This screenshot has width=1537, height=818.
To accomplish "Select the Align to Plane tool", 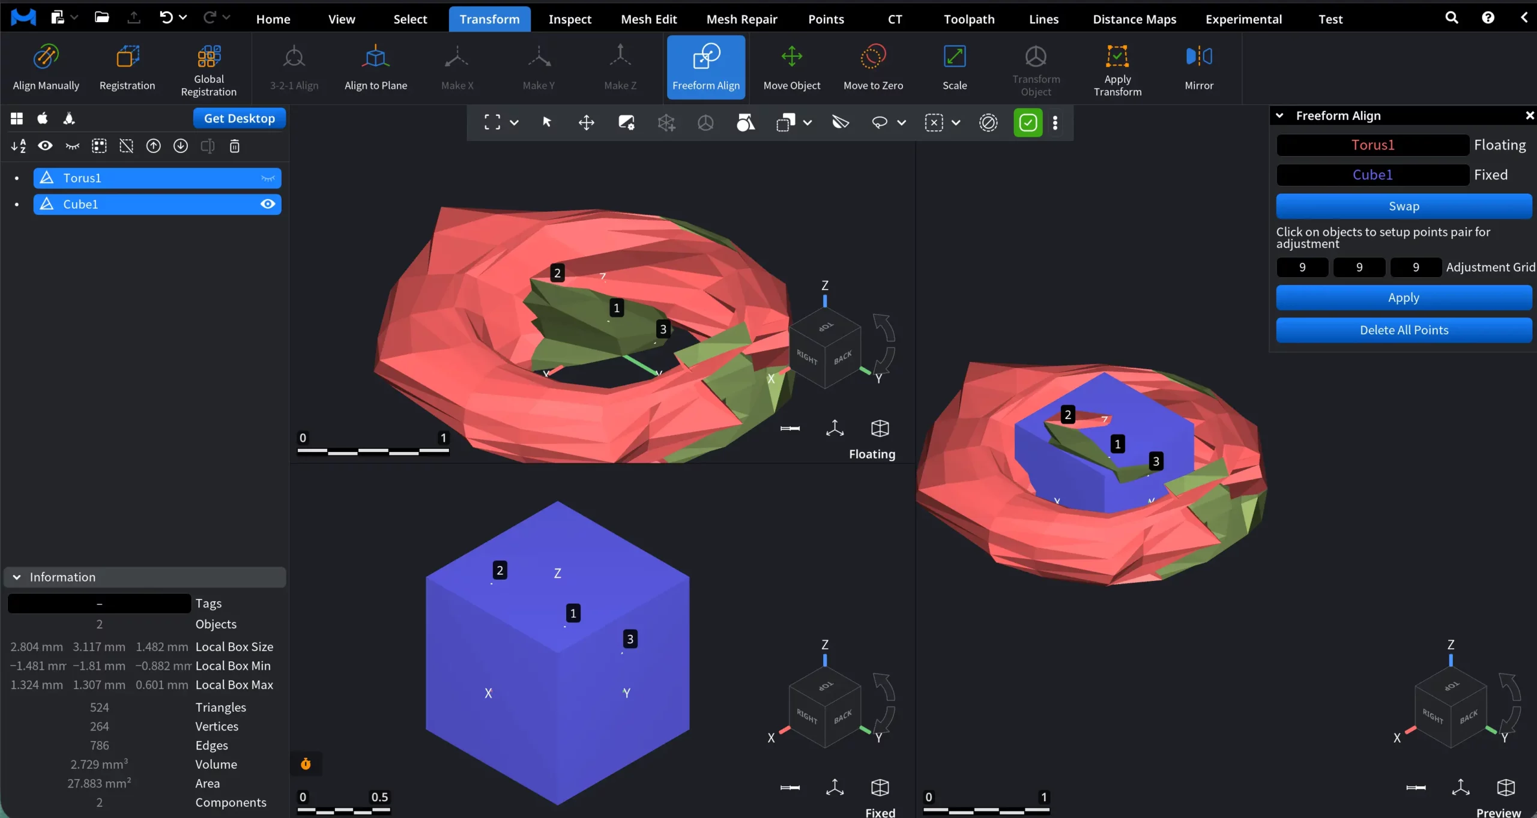I will (x=376, y=66).
